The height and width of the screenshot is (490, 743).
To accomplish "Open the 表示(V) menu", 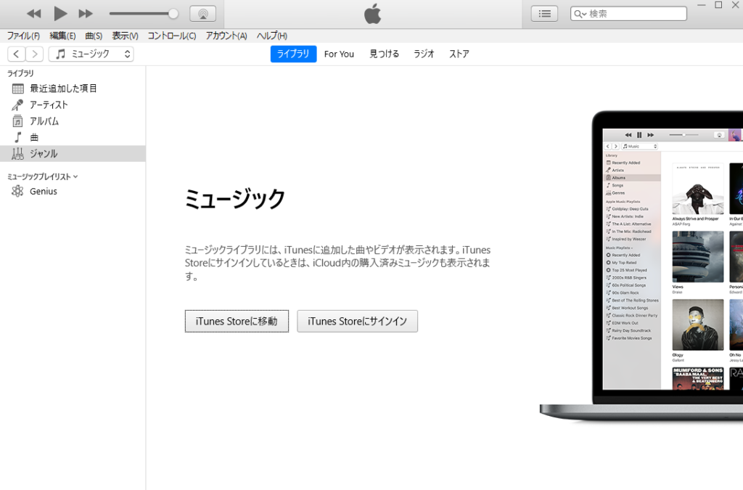I will pos(125,36).
